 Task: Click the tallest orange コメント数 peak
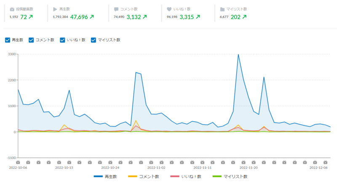[x=136, y=120]
